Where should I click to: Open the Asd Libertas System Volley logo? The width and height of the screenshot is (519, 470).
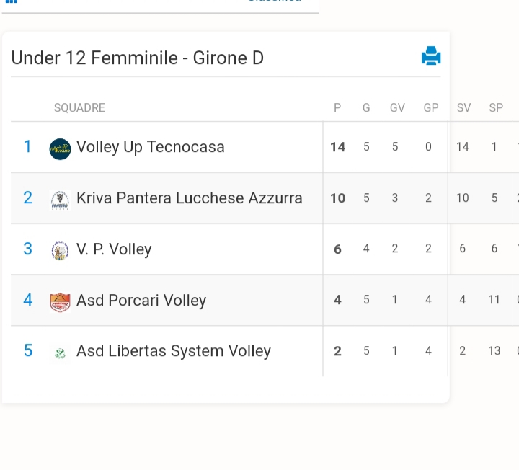tap(60, 353)
